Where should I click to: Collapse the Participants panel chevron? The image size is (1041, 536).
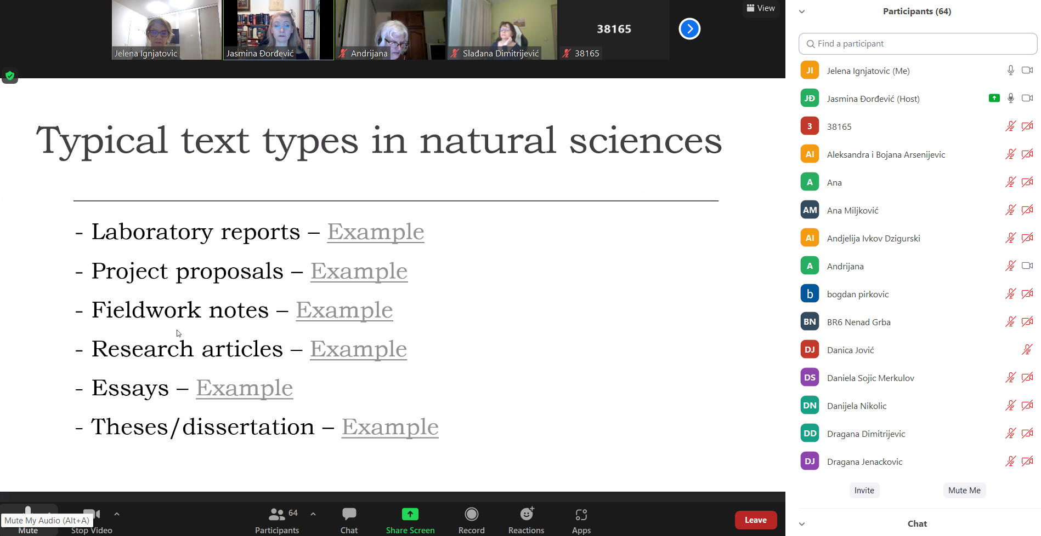(802, 11)
